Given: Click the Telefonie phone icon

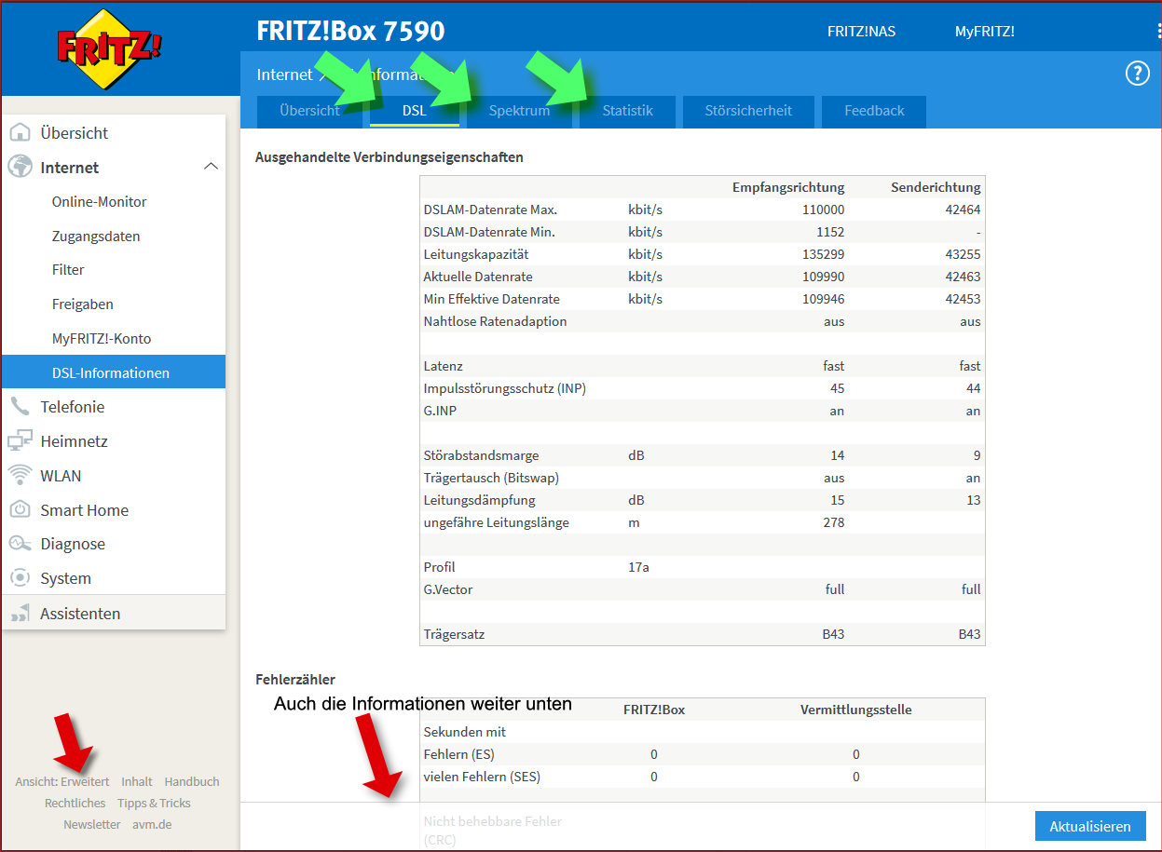Looking at the screenshot, I should tap(20, 407).
